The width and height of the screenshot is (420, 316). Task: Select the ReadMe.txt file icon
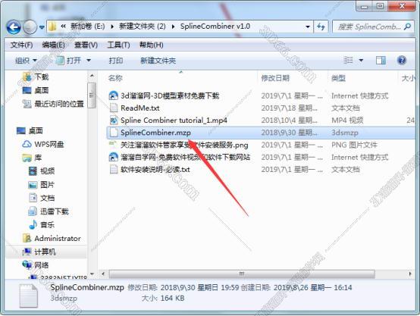pyautogui.click(x=114, y=108)
